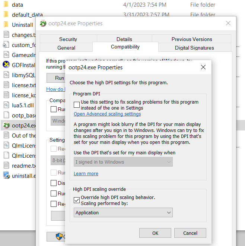The image size is (245, 246).
Task: Click the GDFInstal application icon
Action: point(6,64)
